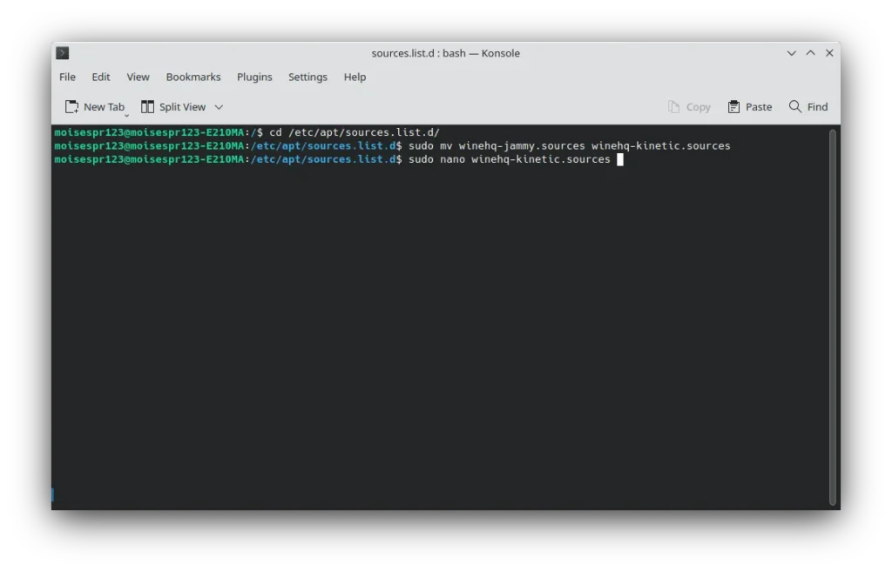
Task: Open the Plugins menu
Action: (254, 77)
